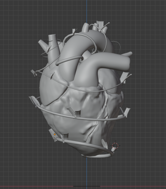
Task: Click the red X axis line at the bottom left
Action: tap(37, 186)
